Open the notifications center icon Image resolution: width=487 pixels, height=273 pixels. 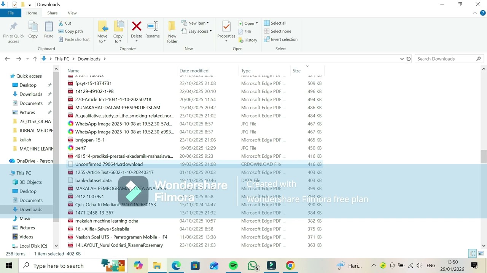(x=474, y=265)
